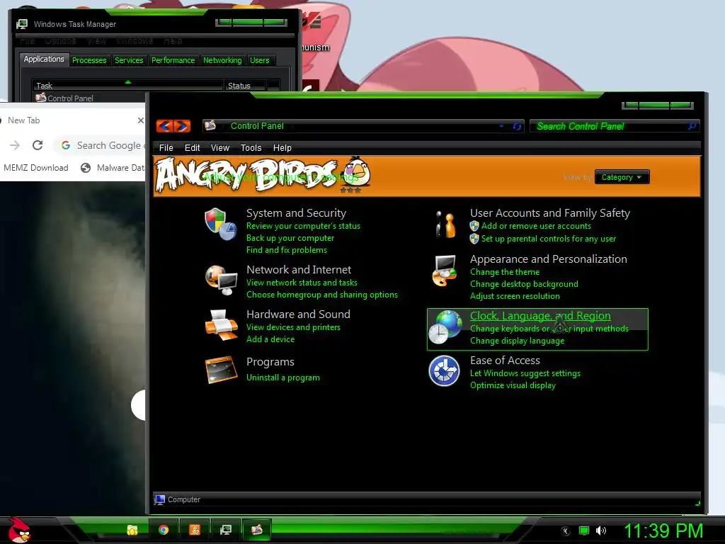Click Optimize visual display
The height and width of the screenshot is (544, 725).
(x=513, y=385)
